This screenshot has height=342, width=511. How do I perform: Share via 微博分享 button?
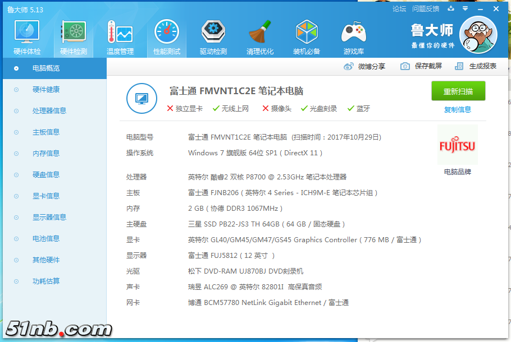click(365, 66)
